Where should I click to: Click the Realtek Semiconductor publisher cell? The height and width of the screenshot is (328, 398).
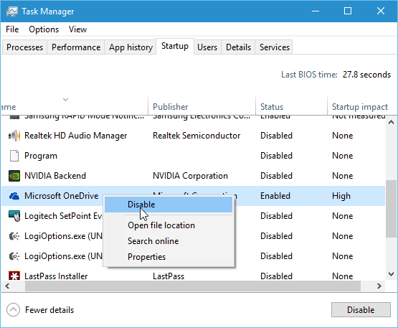pyautogui.click(x=196, y=136)
